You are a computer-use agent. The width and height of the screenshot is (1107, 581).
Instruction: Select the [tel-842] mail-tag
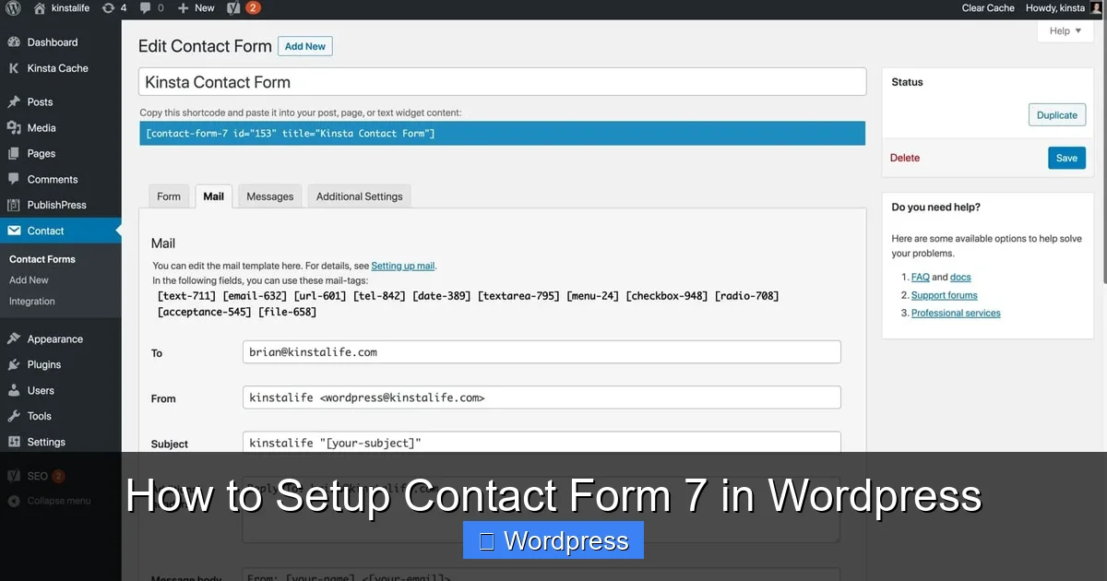(379, 296)
